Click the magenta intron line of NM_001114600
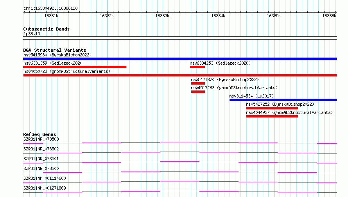The height and width of the screenshot is (197, 348). point(180,181)
